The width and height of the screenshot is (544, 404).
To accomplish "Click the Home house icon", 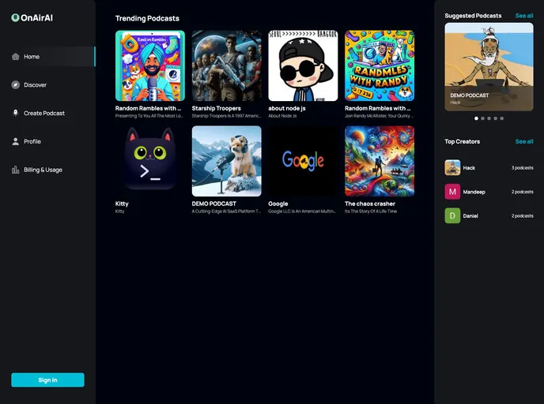I will tap(15, 57).
